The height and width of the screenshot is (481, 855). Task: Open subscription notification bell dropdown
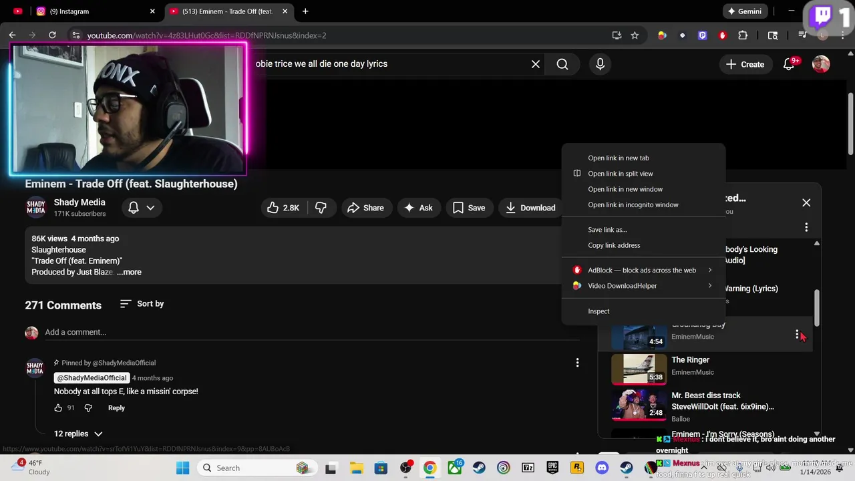pyautogui.click(x=142, y=208)
